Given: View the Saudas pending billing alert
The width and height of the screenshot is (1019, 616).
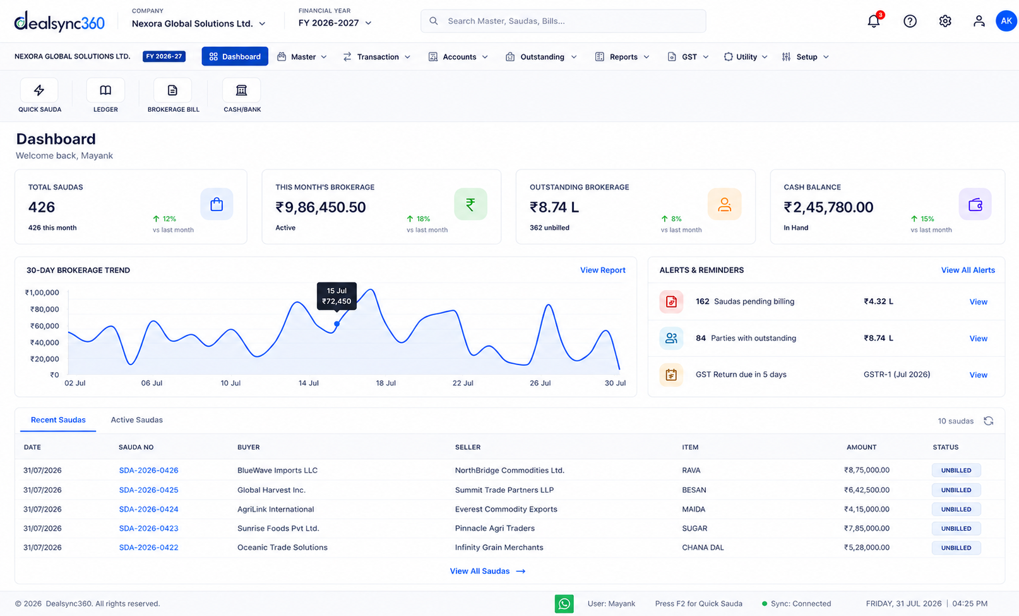Looking at the screenshot, I should (978, 302).
